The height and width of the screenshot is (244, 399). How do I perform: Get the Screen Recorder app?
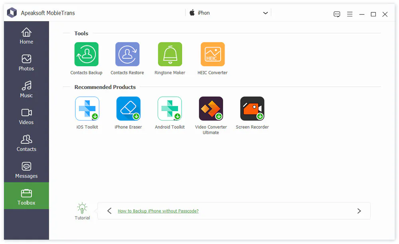(252, 108)
